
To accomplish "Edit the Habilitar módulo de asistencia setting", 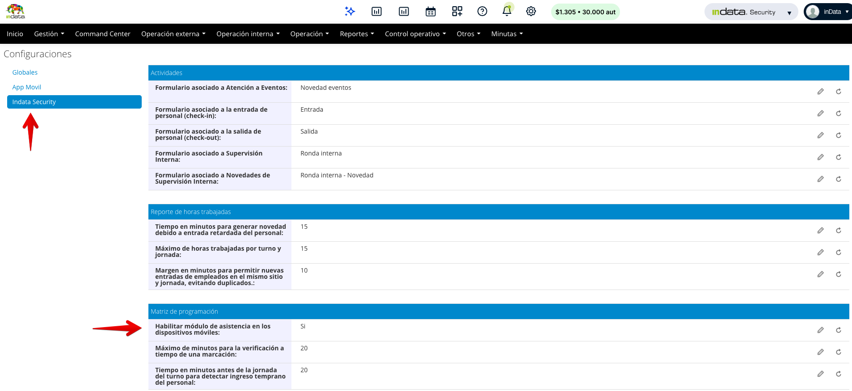I will 820,330.
